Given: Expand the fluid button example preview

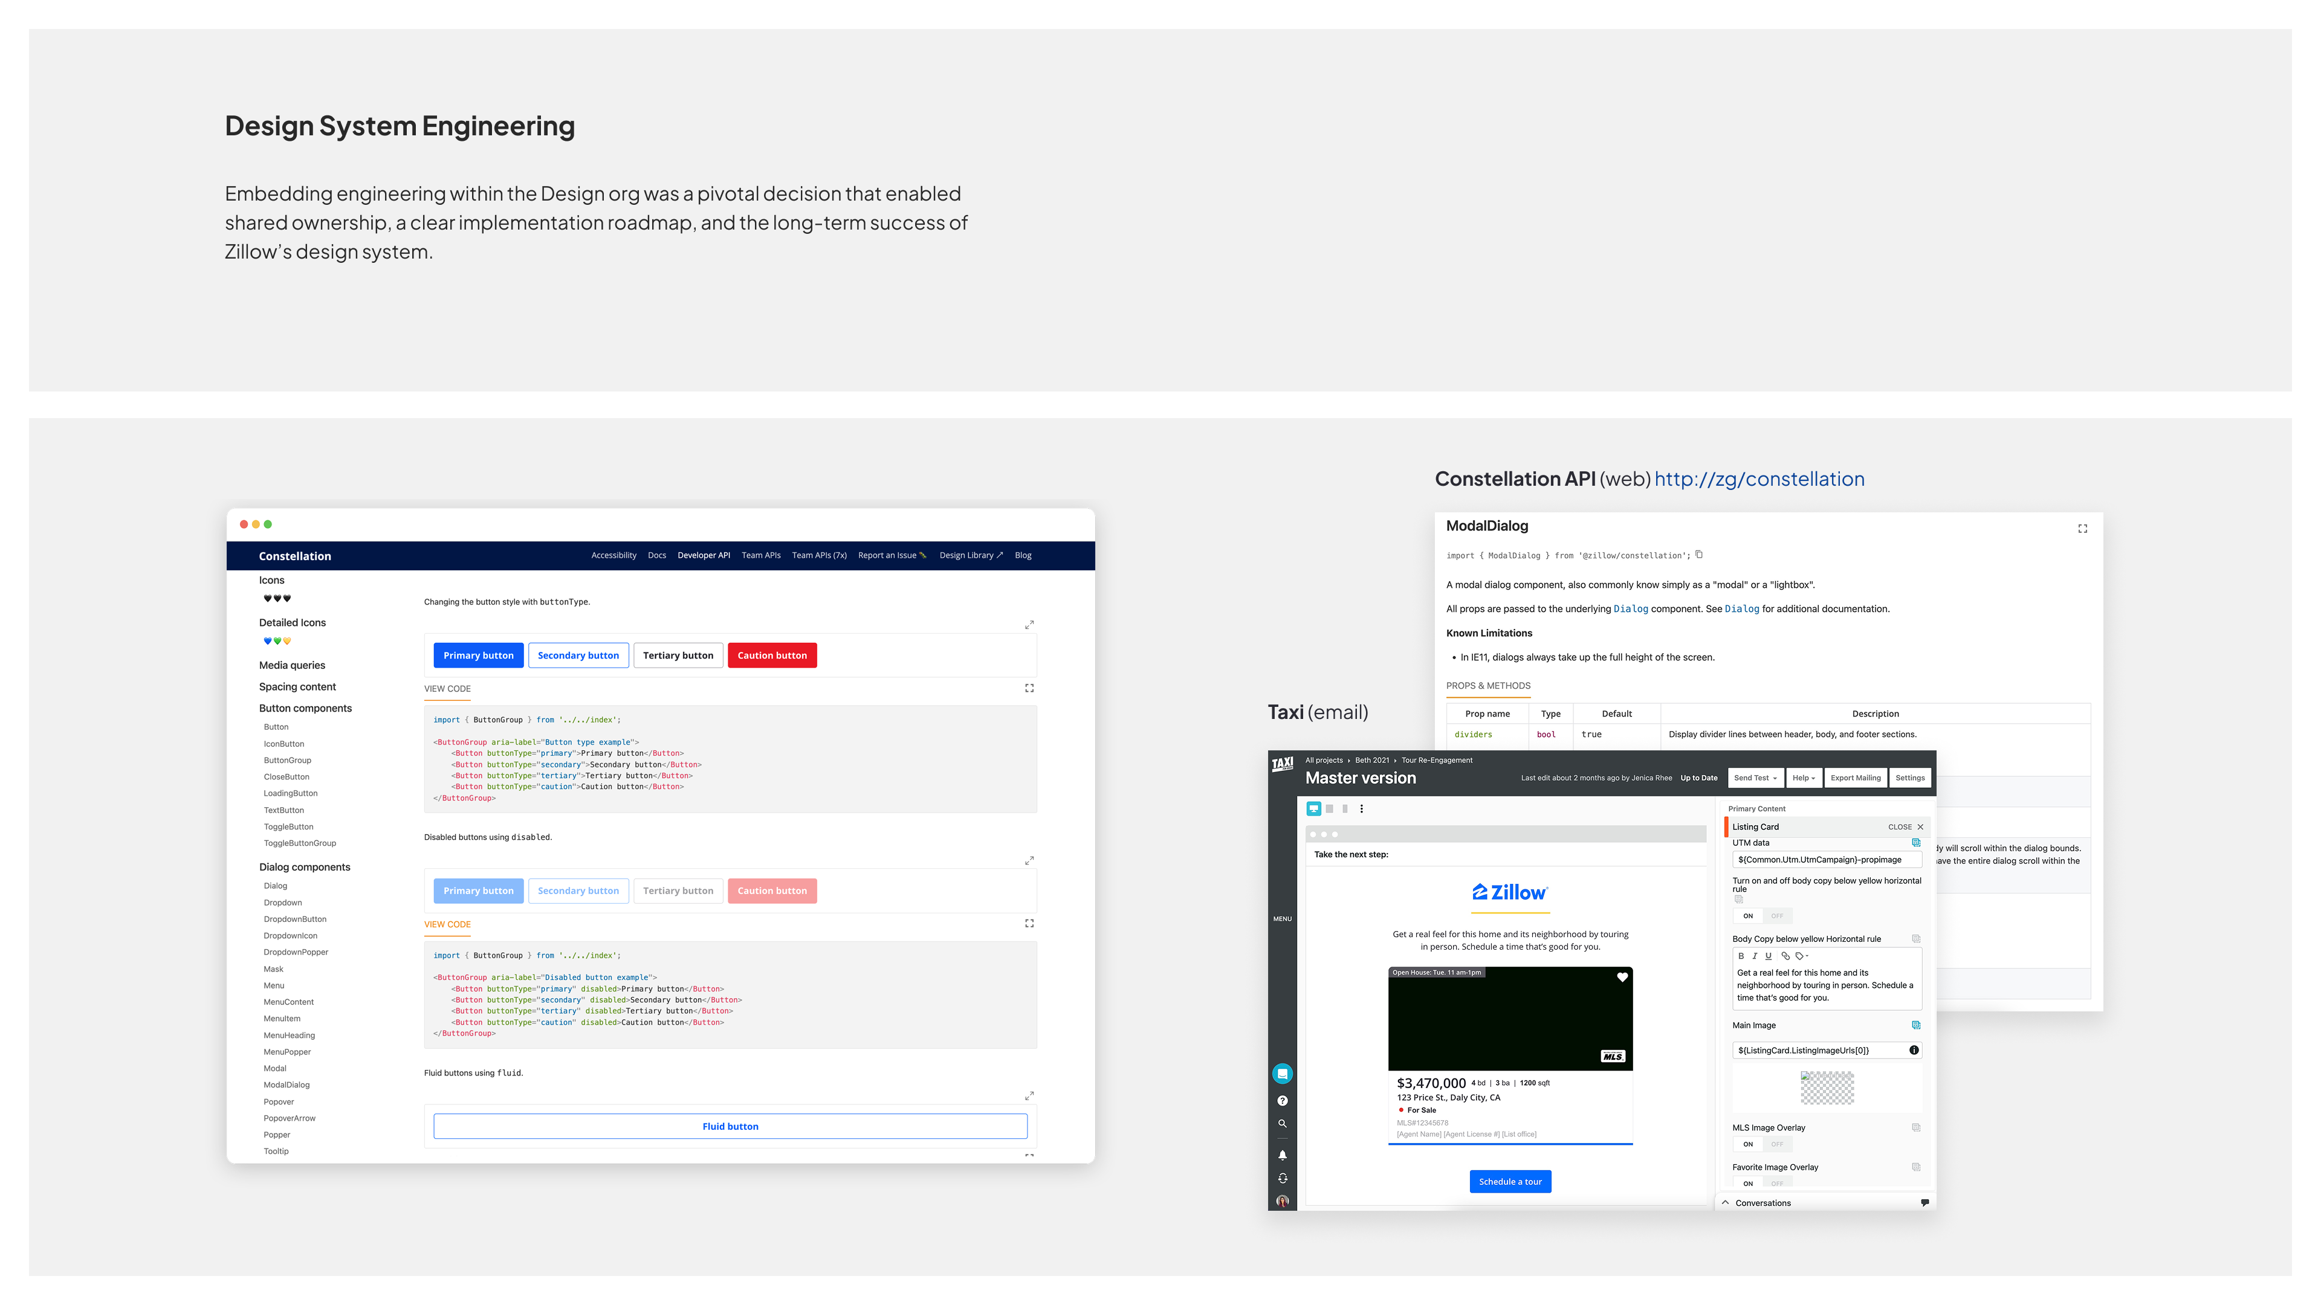Looking at the screenshot, I should click(x=1029, y=1096).
